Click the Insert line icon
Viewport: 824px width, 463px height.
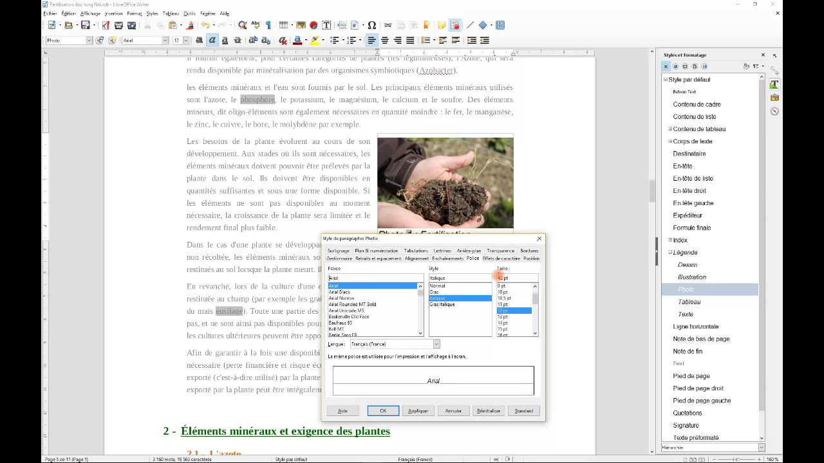(470, 25)
